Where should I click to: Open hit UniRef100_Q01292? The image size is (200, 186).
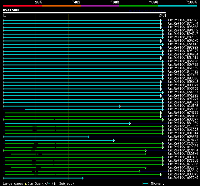(x=183, y=96)
